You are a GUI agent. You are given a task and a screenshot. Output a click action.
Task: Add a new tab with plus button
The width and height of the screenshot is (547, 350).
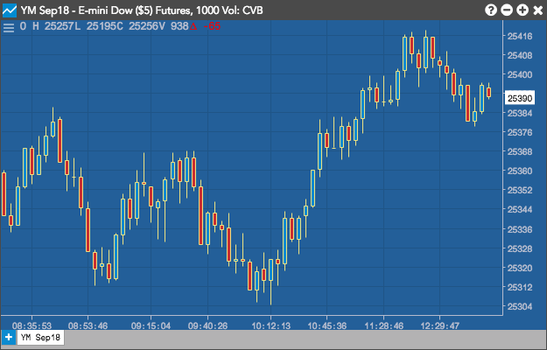[9, 337]
